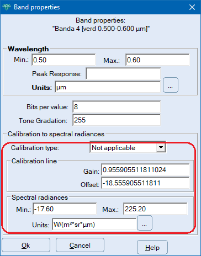
Task: Edit the Wavelength Max. field
Action: 157,60
